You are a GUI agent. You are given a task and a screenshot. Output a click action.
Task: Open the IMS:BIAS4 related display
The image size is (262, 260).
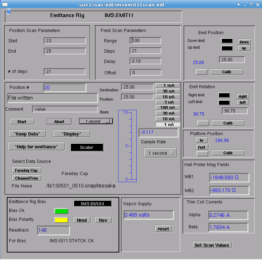[93, 203]
